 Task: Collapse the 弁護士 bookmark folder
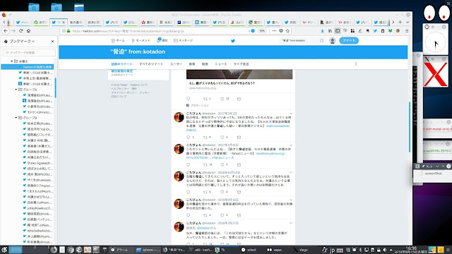click(x=12, y=61)
